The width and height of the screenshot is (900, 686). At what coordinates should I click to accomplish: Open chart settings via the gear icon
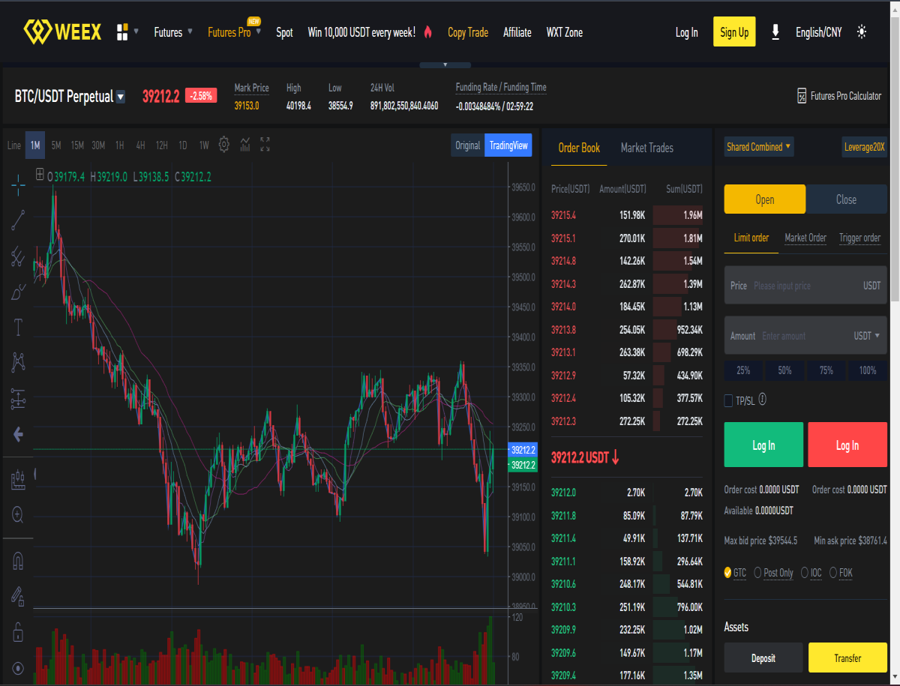click(223, 145)
